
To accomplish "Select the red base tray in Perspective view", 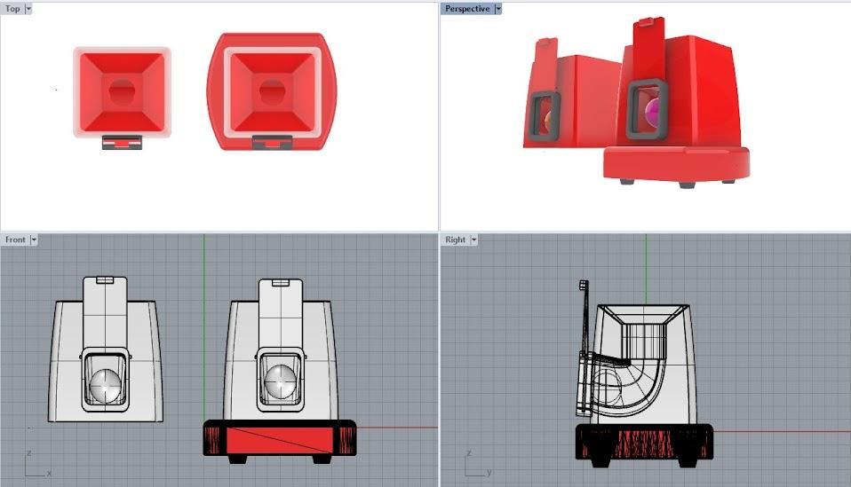I will pyautogui.click(x=677, y=163).
